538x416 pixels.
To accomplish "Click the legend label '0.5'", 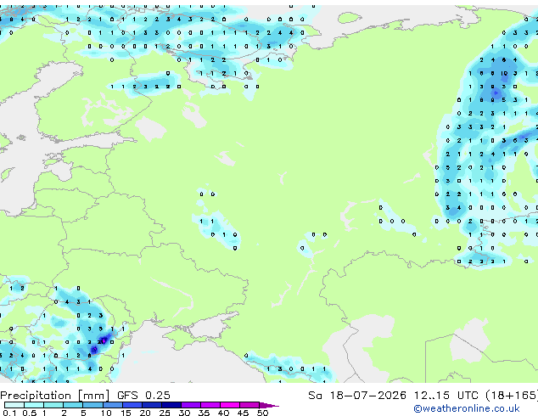I will (x=30, y=413).
